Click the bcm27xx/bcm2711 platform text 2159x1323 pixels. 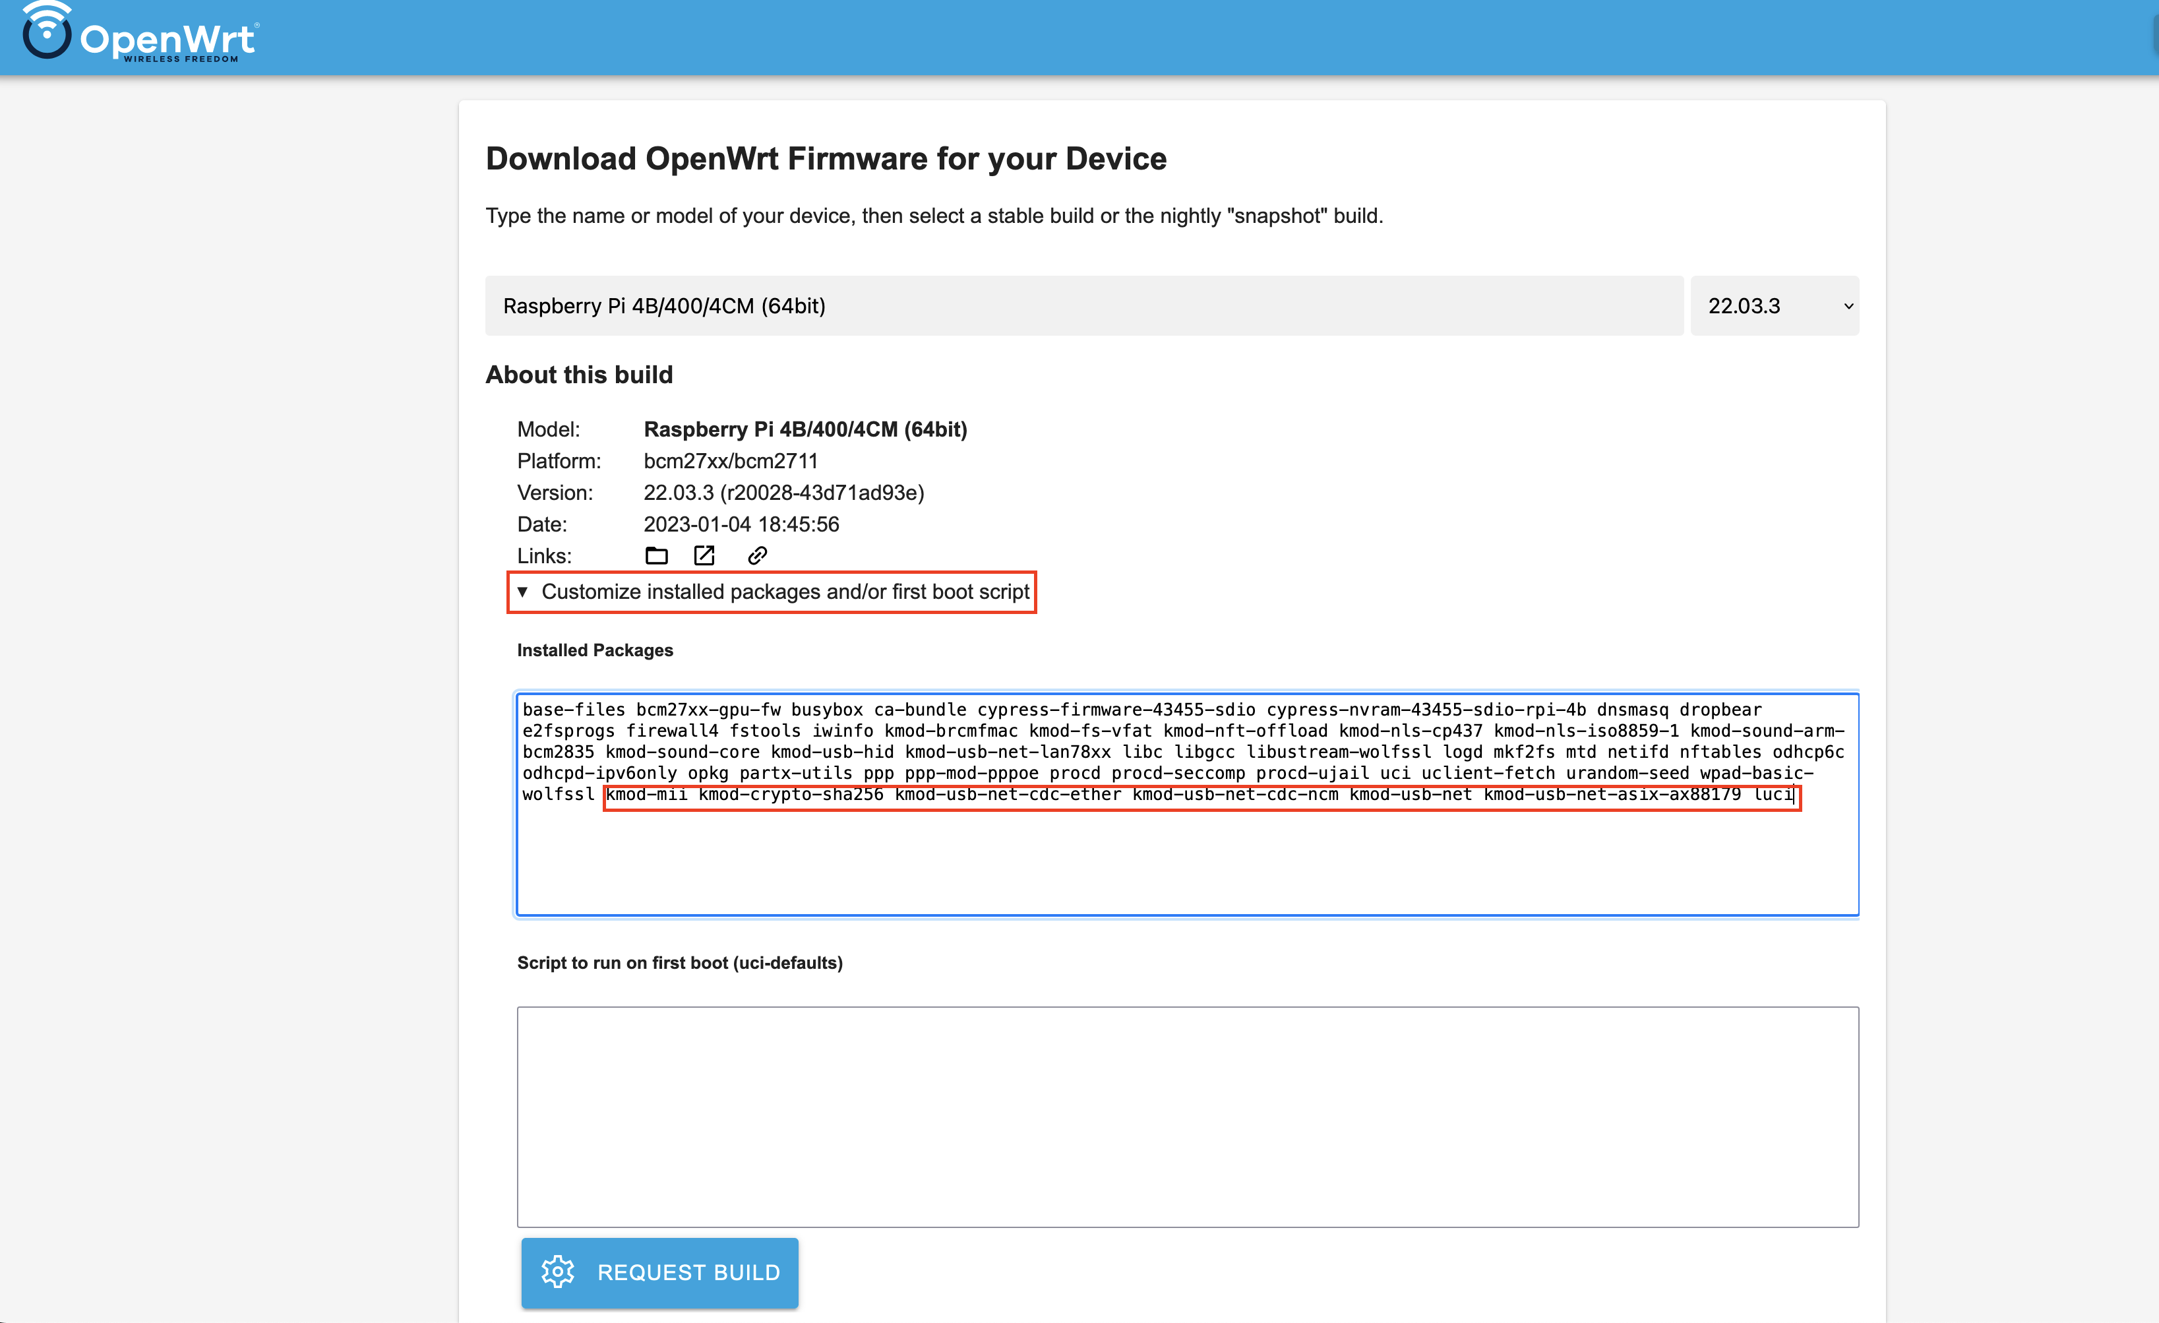pos(731,461)
